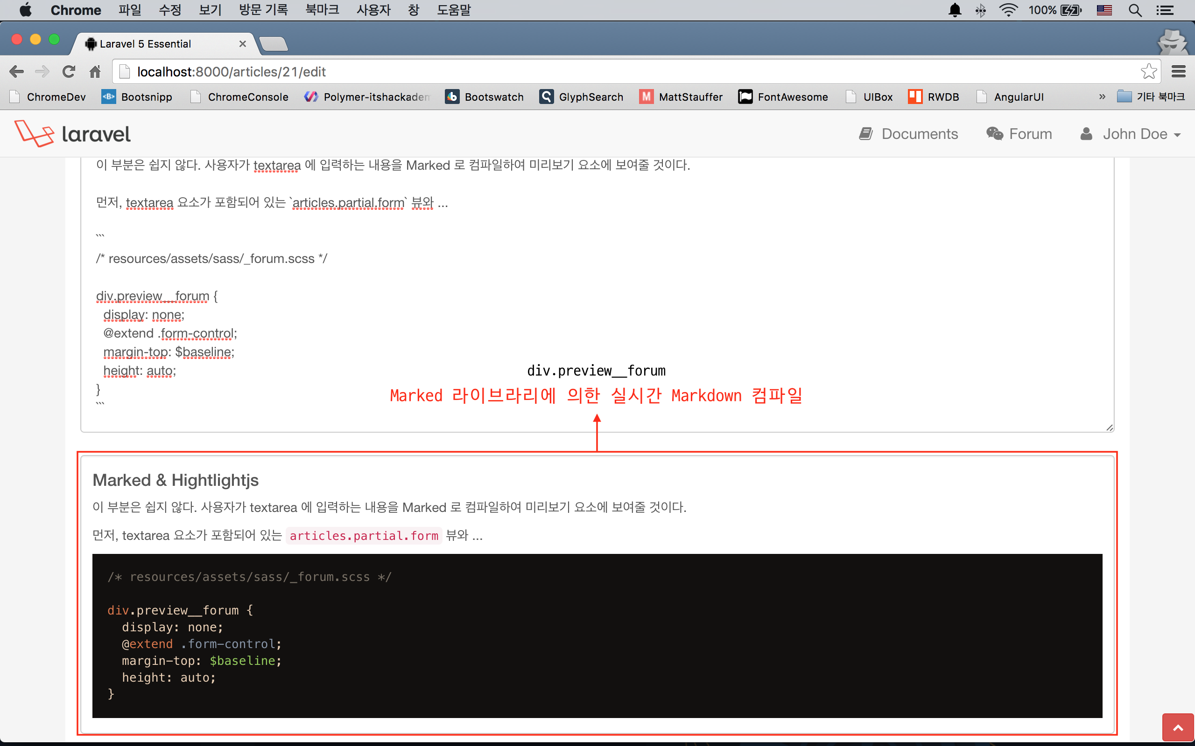The height and width of the screenshot is (746, 1195).
Task: Click the scroll-to-top red button
Action: click(x=1178, y=728)
